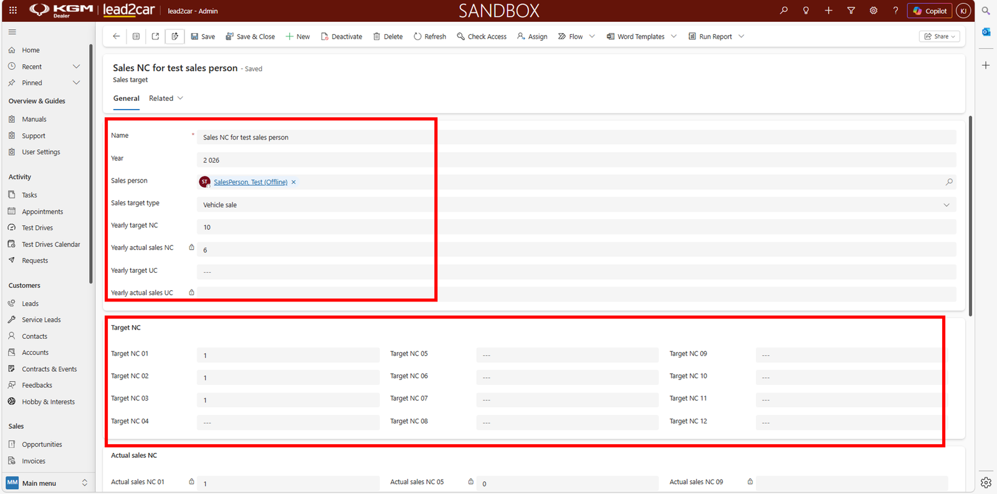
Task: Open the record set view icon
Action: click(136, 37)
